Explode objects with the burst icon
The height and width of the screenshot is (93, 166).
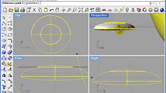pos(10,64)
